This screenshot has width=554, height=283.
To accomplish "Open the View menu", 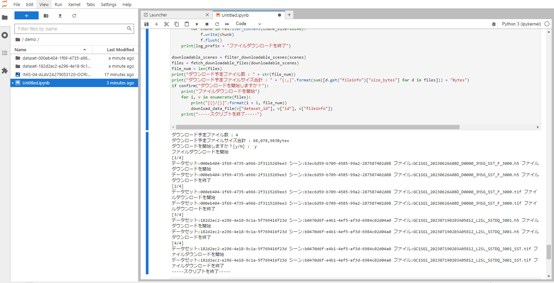I will (x=44, y=4).
